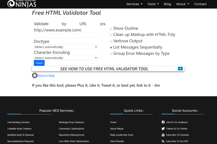Select List Messages Sequentially radio option
The width and height of the screenshot is (217, 144).
click(x=111, y=48)
